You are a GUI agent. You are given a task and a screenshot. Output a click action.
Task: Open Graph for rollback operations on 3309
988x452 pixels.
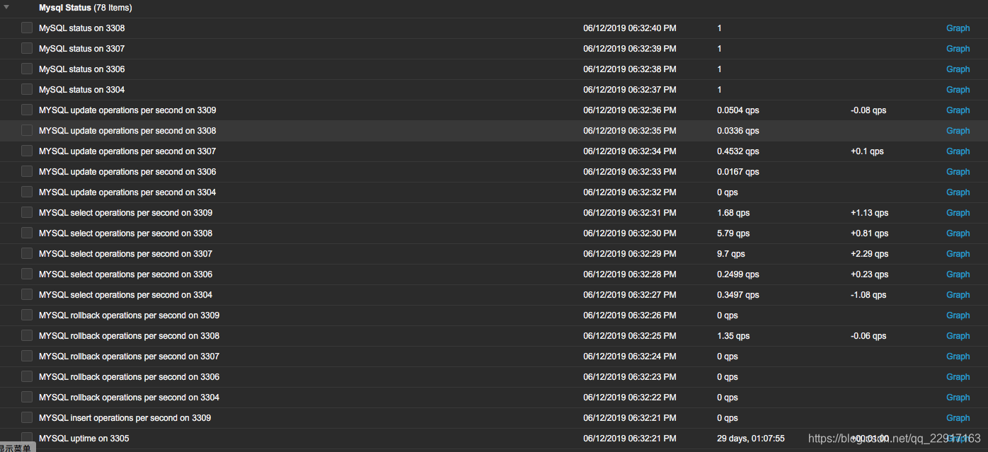pos(958,315)
